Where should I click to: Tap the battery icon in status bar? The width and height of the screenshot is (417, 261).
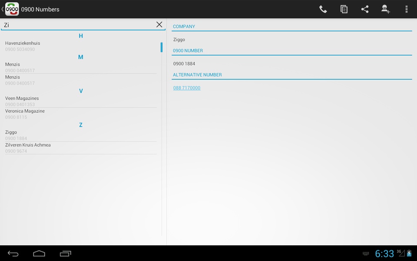pyautogui.click(x=409, y=253)
